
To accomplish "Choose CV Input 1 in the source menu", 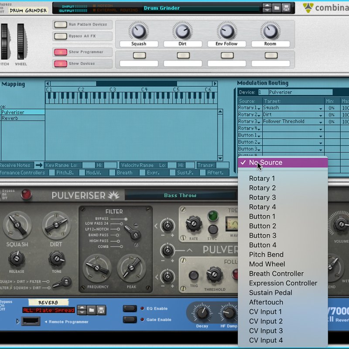I will pos(265,311).
